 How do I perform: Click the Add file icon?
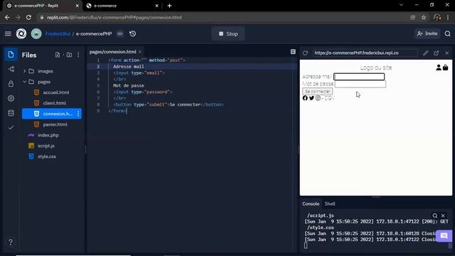click(58, 55)
